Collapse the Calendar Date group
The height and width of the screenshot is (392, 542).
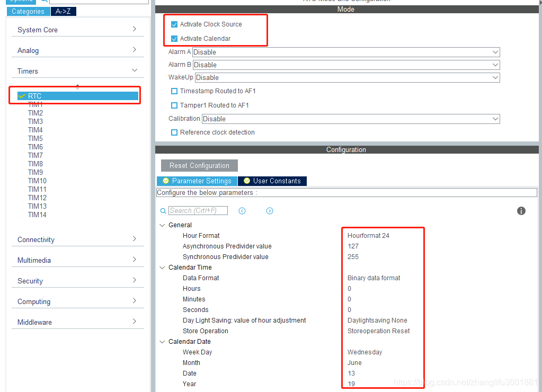[x=162, y=342]
